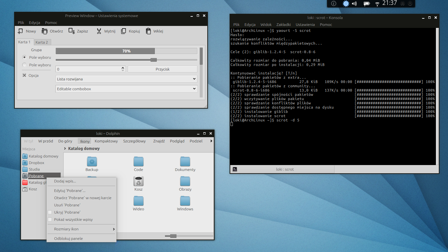Choose Edytuj 'Pobrane'... menu entry

(81, 191)
